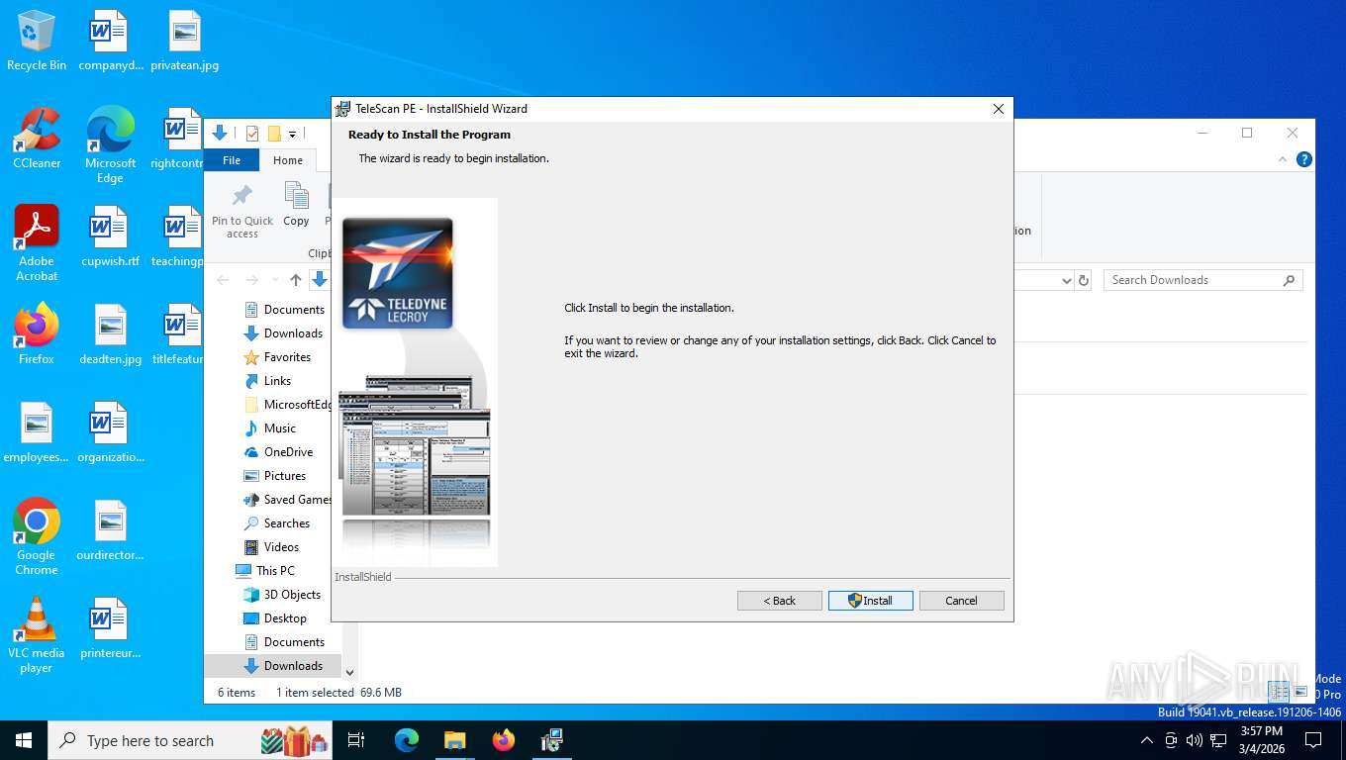1346x760 pixels.
Task: Select companyd... Word document on desktop
Action: [110, 41]
